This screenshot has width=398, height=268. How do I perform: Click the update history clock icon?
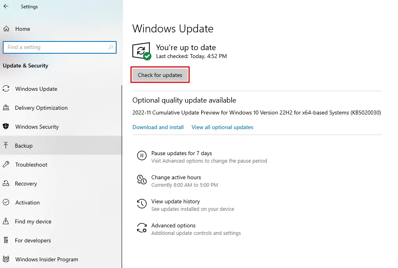click(142, 204)
